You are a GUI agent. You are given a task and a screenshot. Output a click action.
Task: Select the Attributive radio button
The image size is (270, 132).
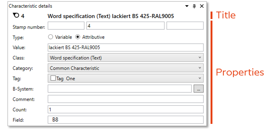[78, 37]
